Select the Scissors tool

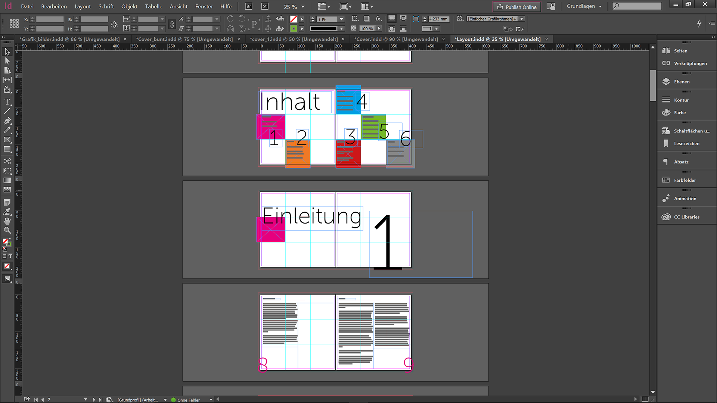[x=7, y=161]
